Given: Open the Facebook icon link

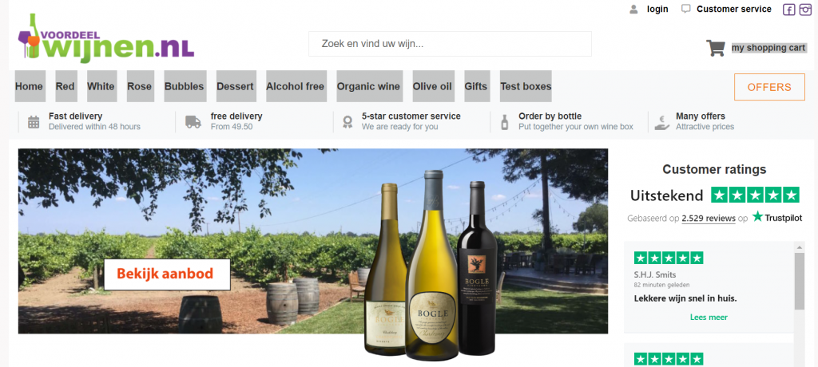Looking at the screenshot, I should click(x=788, y=10).
